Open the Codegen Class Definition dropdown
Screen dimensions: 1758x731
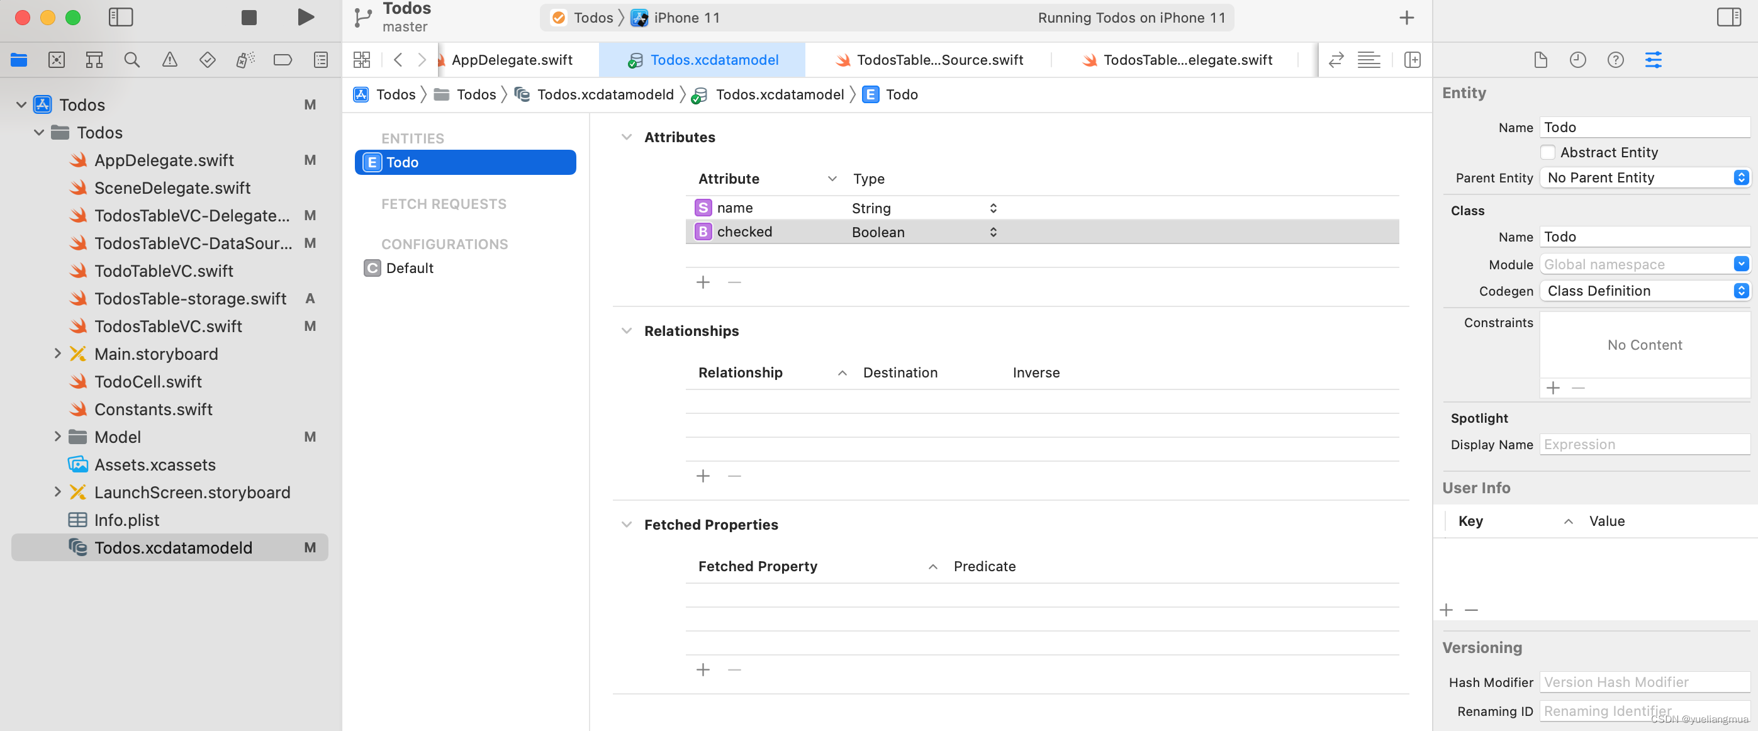click(1740, 291)
